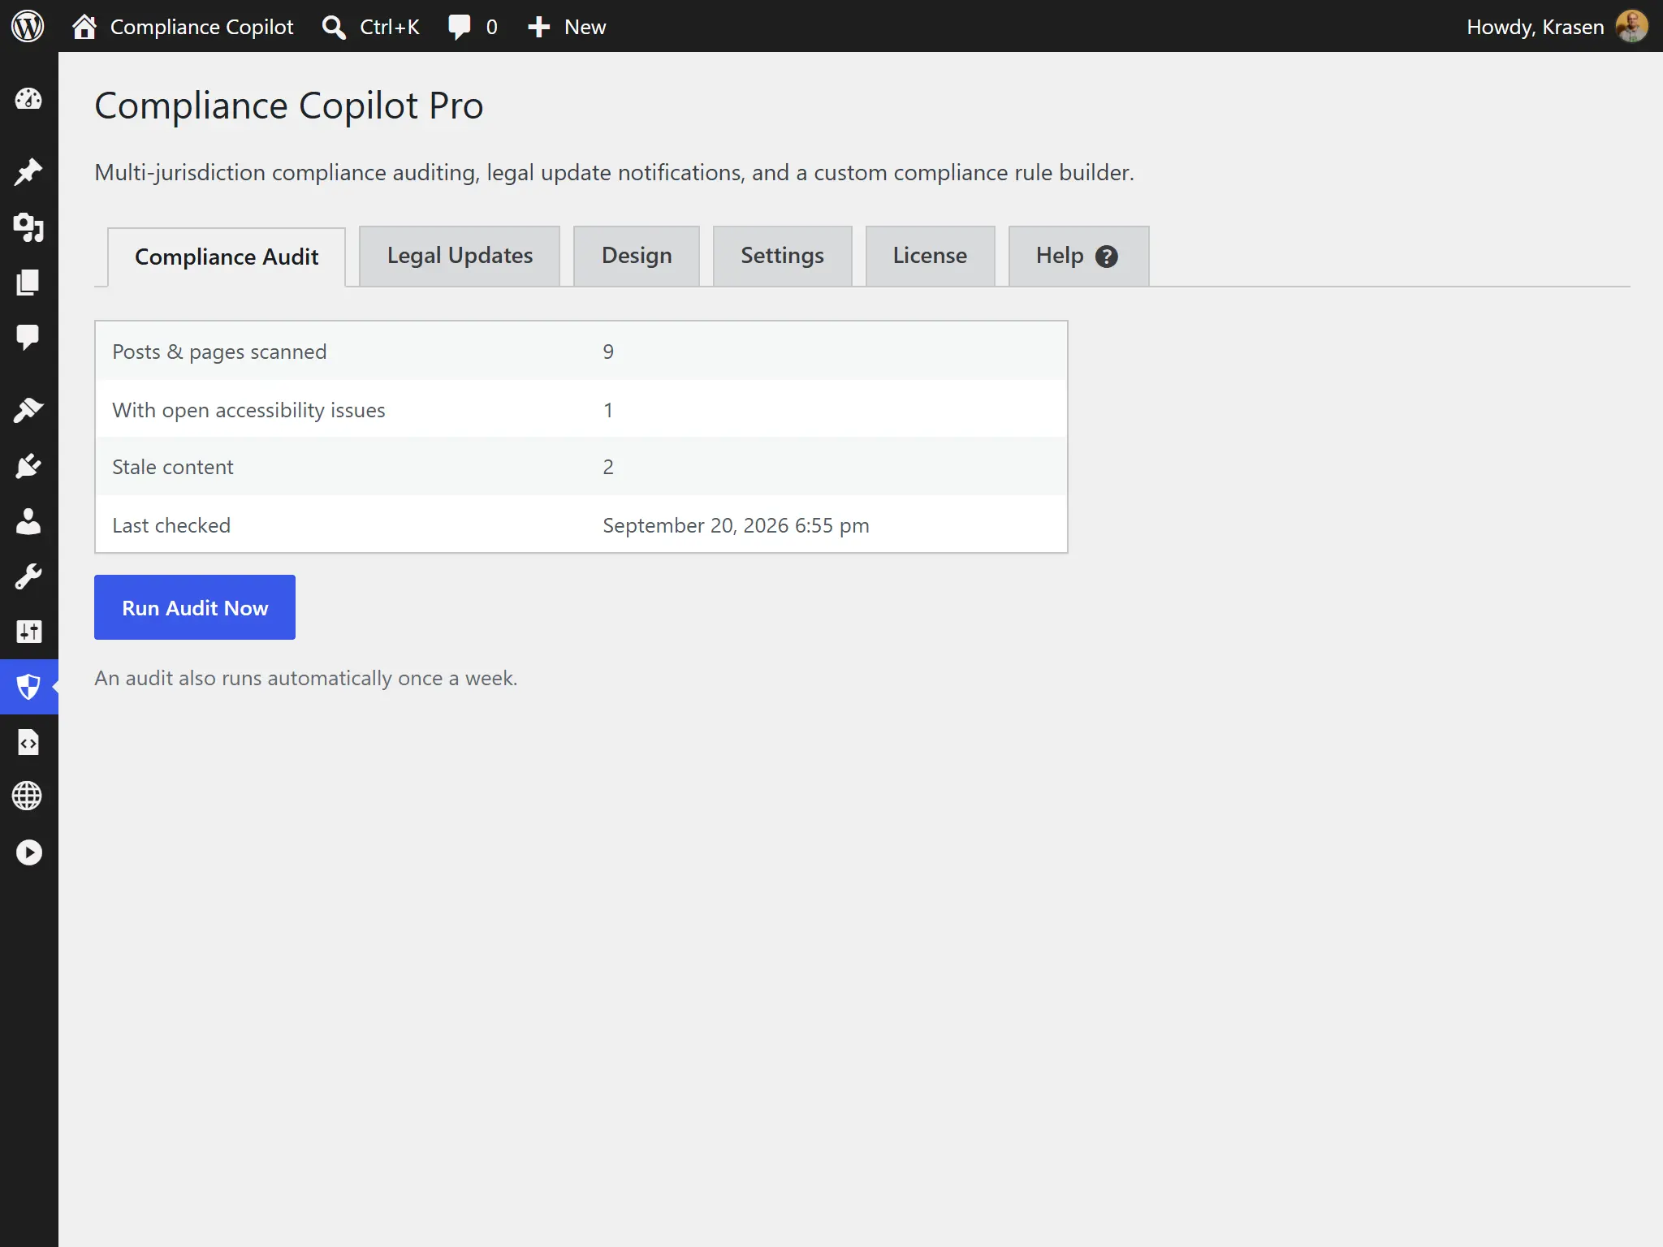
Task: Switch to the Compliance Audit tab
Action: pos(227,257)
